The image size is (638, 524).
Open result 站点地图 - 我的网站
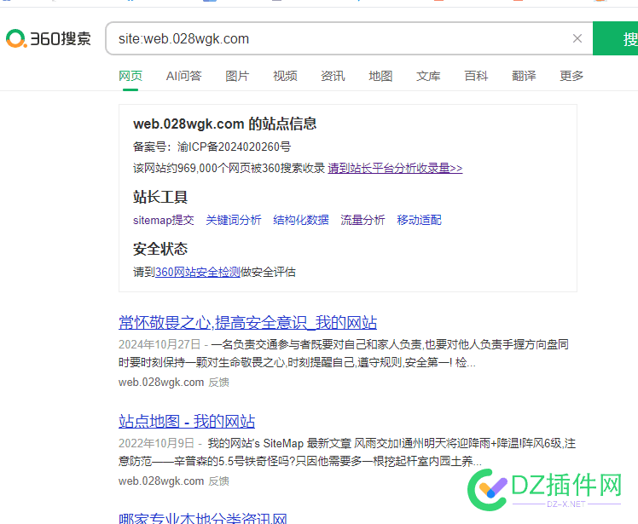pos(187,422)
